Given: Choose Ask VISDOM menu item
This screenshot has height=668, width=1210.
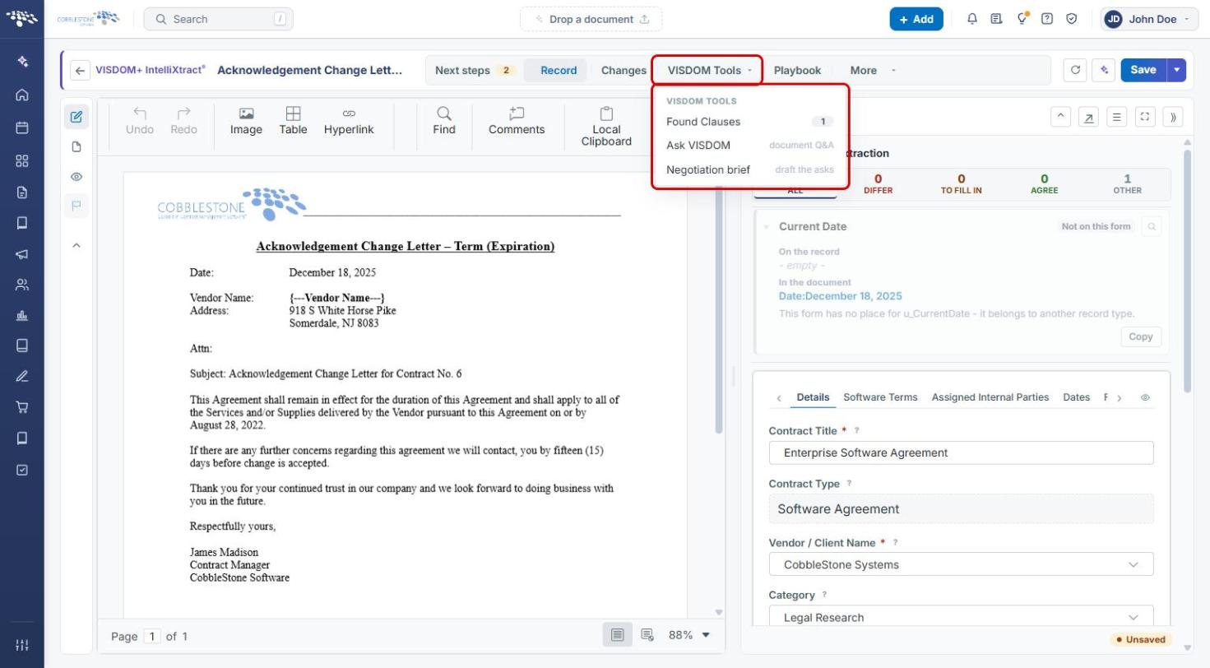Looking at the screenshot, I should [749, 146].
